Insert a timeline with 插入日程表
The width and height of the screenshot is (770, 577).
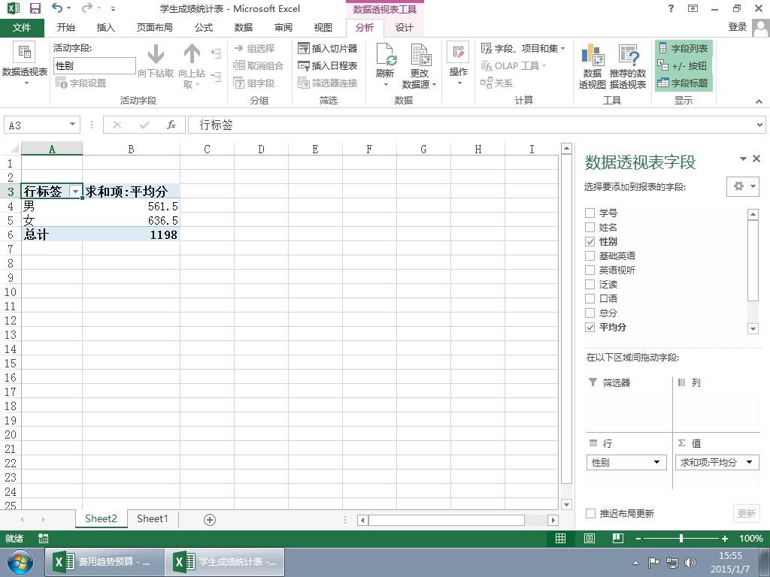328,66
